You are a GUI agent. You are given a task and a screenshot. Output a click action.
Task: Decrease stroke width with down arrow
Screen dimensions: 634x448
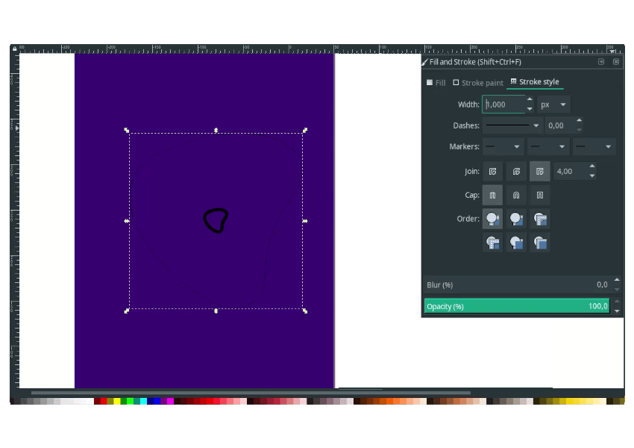click(530, 109)
